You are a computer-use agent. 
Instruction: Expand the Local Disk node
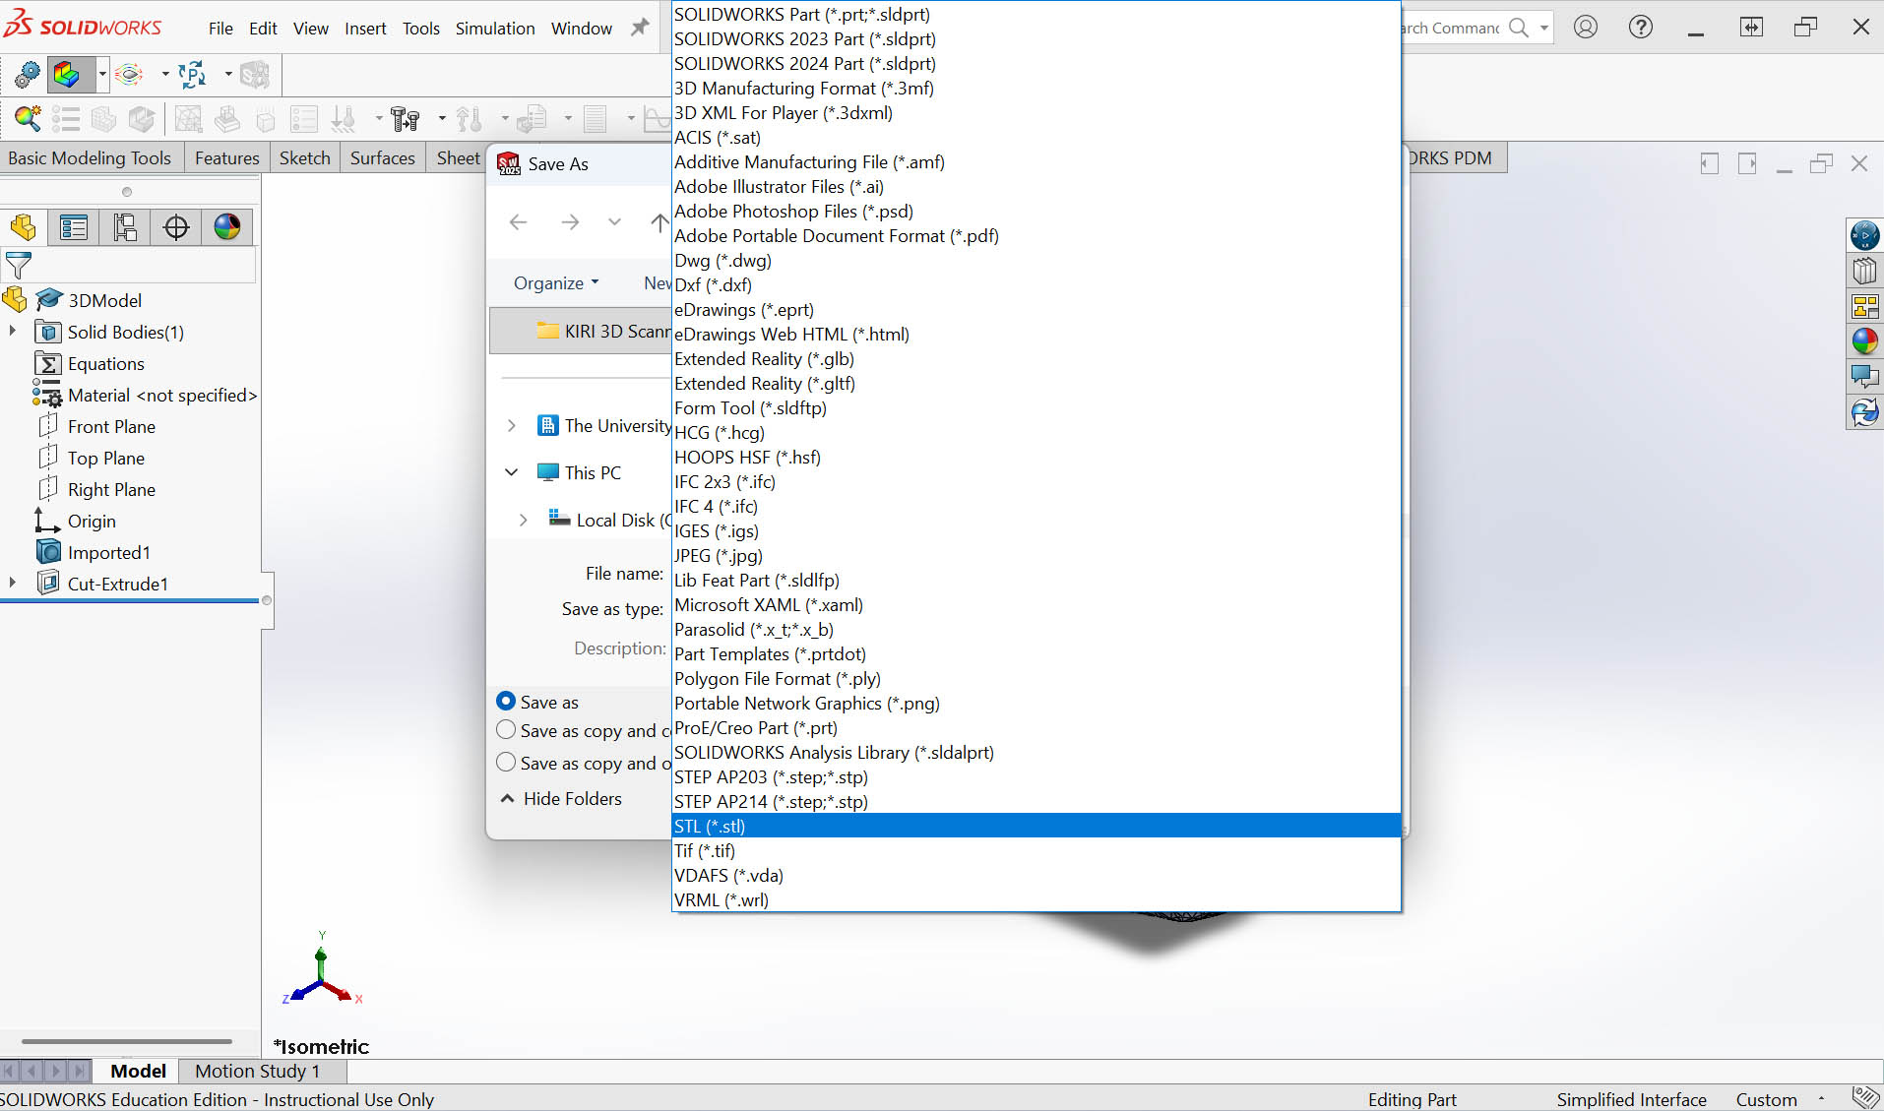pos(524,521)
